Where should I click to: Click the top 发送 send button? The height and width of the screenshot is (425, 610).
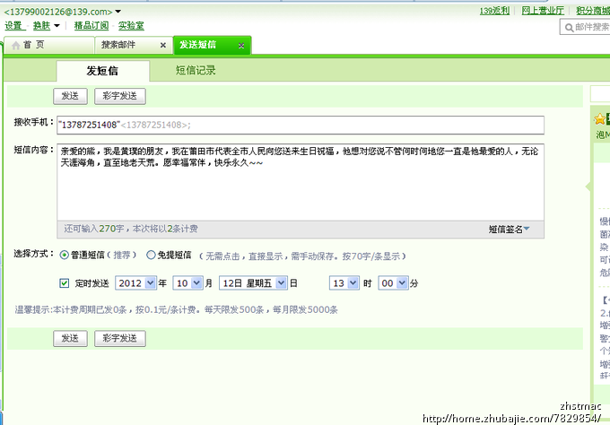(70, 96)
